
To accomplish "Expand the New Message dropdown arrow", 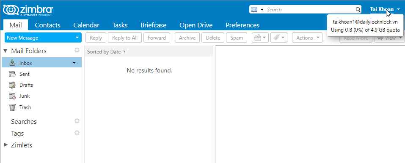I will point(77,38).
